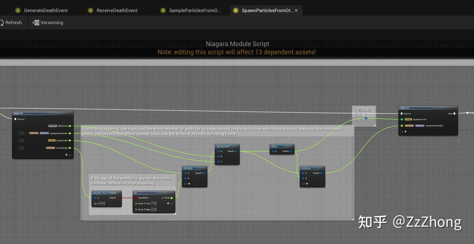Click Greater Than Or Equal's Result pin
Screen dimensions: 474x244
pos(118,198)
